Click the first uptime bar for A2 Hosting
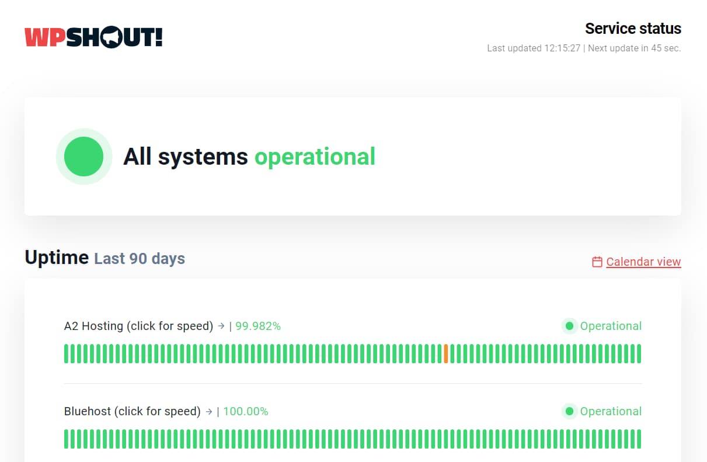The image size is (707, 462). click(66, 353)
